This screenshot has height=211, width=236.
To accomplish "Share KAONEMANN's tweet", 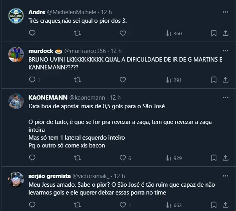I will (x=226, y=158).
